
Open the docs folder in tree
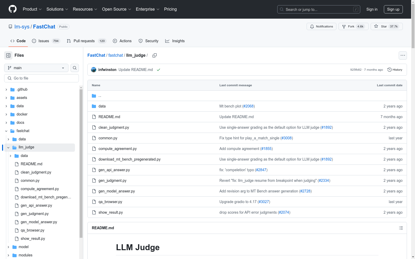[20, 123]
